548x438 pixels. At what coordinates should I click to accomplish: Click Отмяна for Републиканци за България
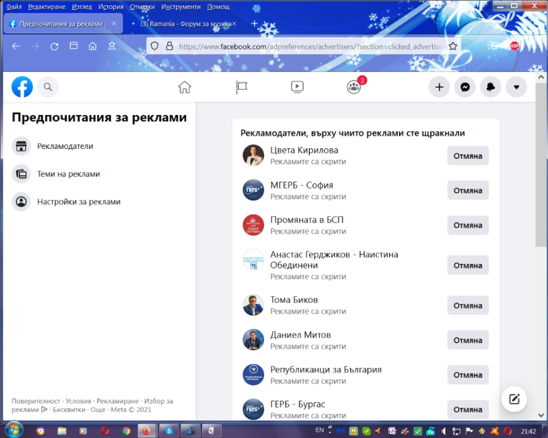click(x=467, y=374)
